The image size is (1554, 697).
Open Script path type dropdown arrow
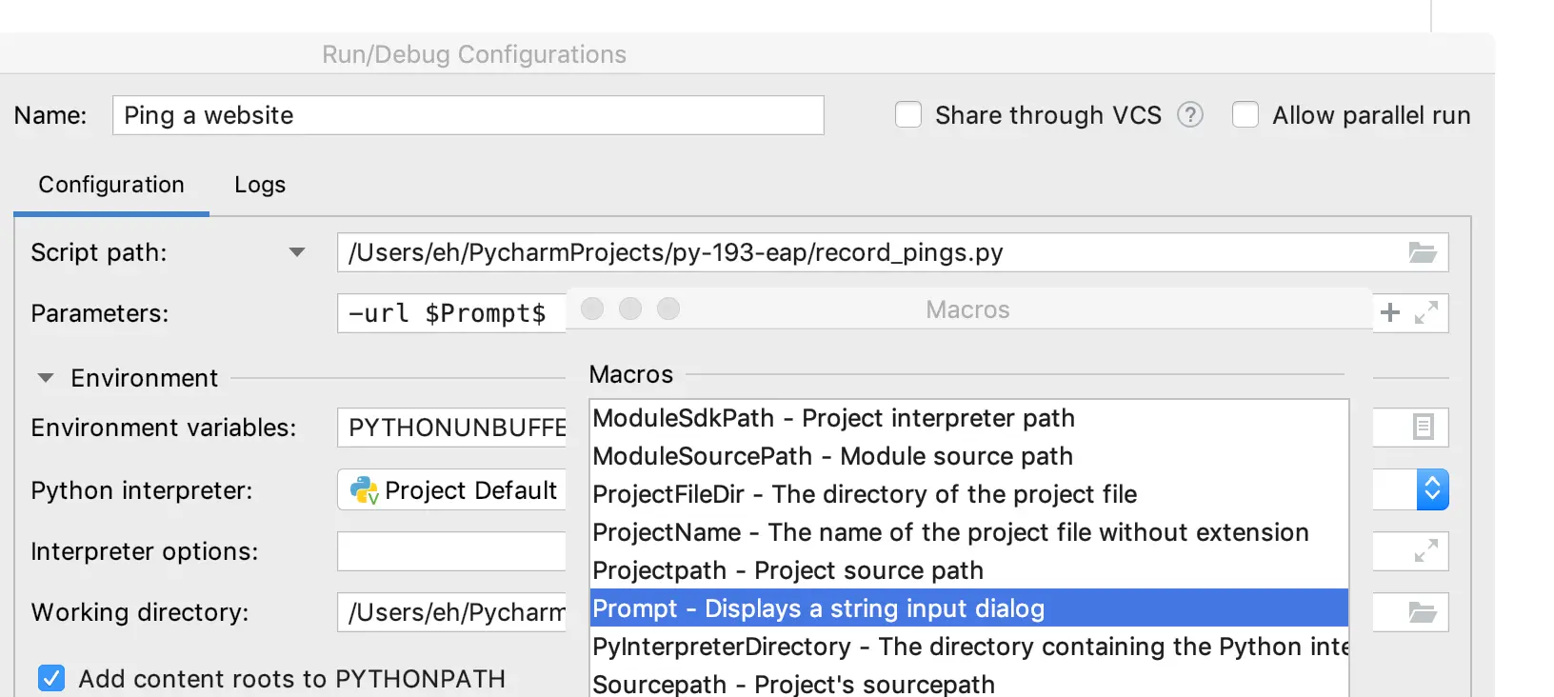(x=297, y=252)
